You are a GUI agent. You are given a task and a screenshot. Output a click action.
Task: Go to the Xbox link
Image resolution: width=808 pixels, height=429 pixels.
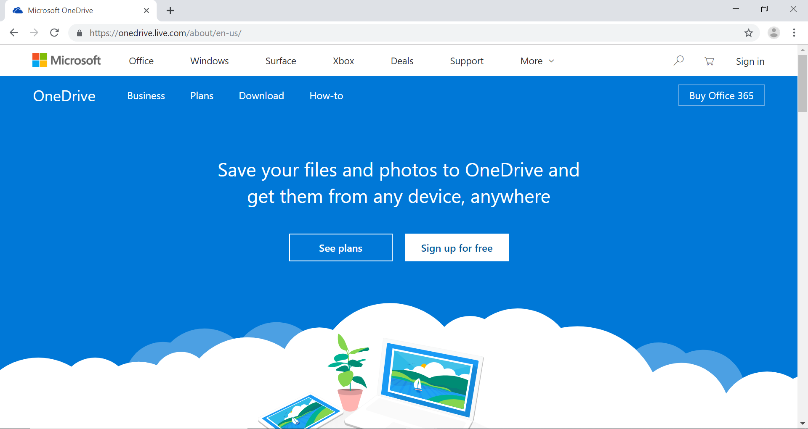[x=343, y=61]
